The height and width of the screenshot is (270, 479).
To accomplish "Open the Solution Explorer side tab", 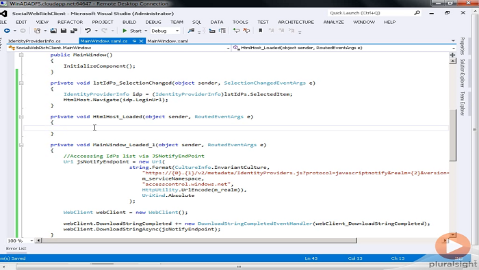I will (x=462, y=72).
